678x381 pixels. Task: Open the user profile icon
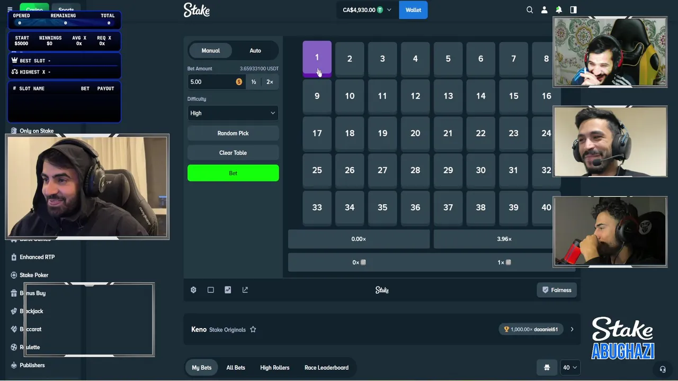544,10
